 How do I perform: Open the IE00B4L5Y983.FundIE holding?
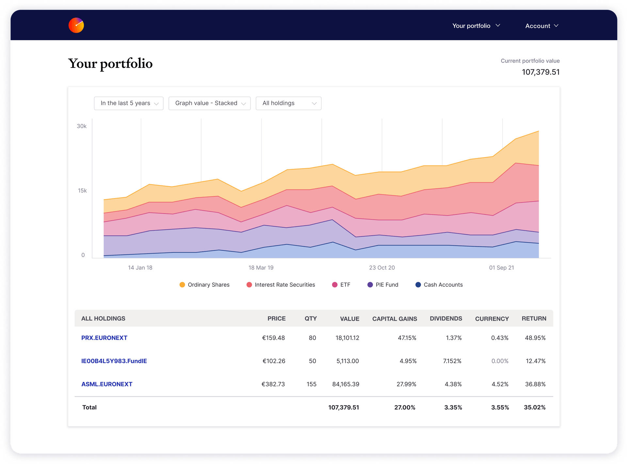(x=114, y=361)
